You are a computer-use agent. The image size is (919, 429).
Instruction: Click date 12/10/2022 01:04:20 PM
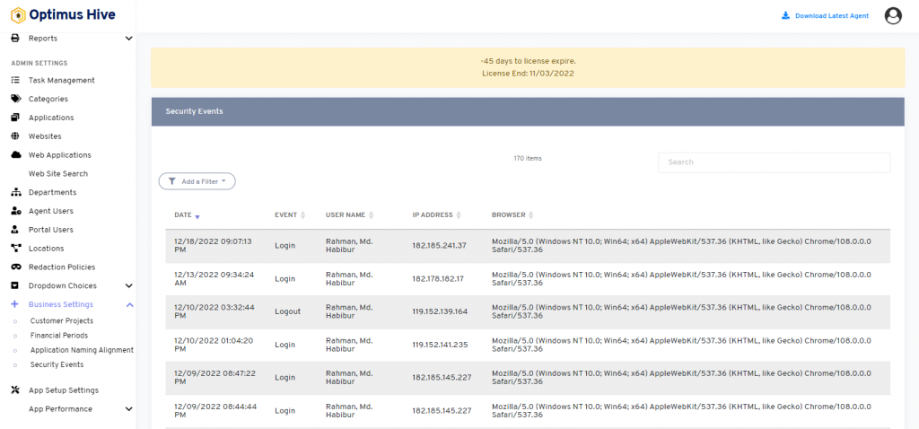click(x=214, y=346)
